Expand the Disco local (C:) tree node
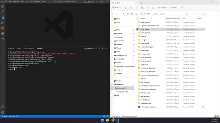This screenshot has height=123, width=220. click(113, 88)
